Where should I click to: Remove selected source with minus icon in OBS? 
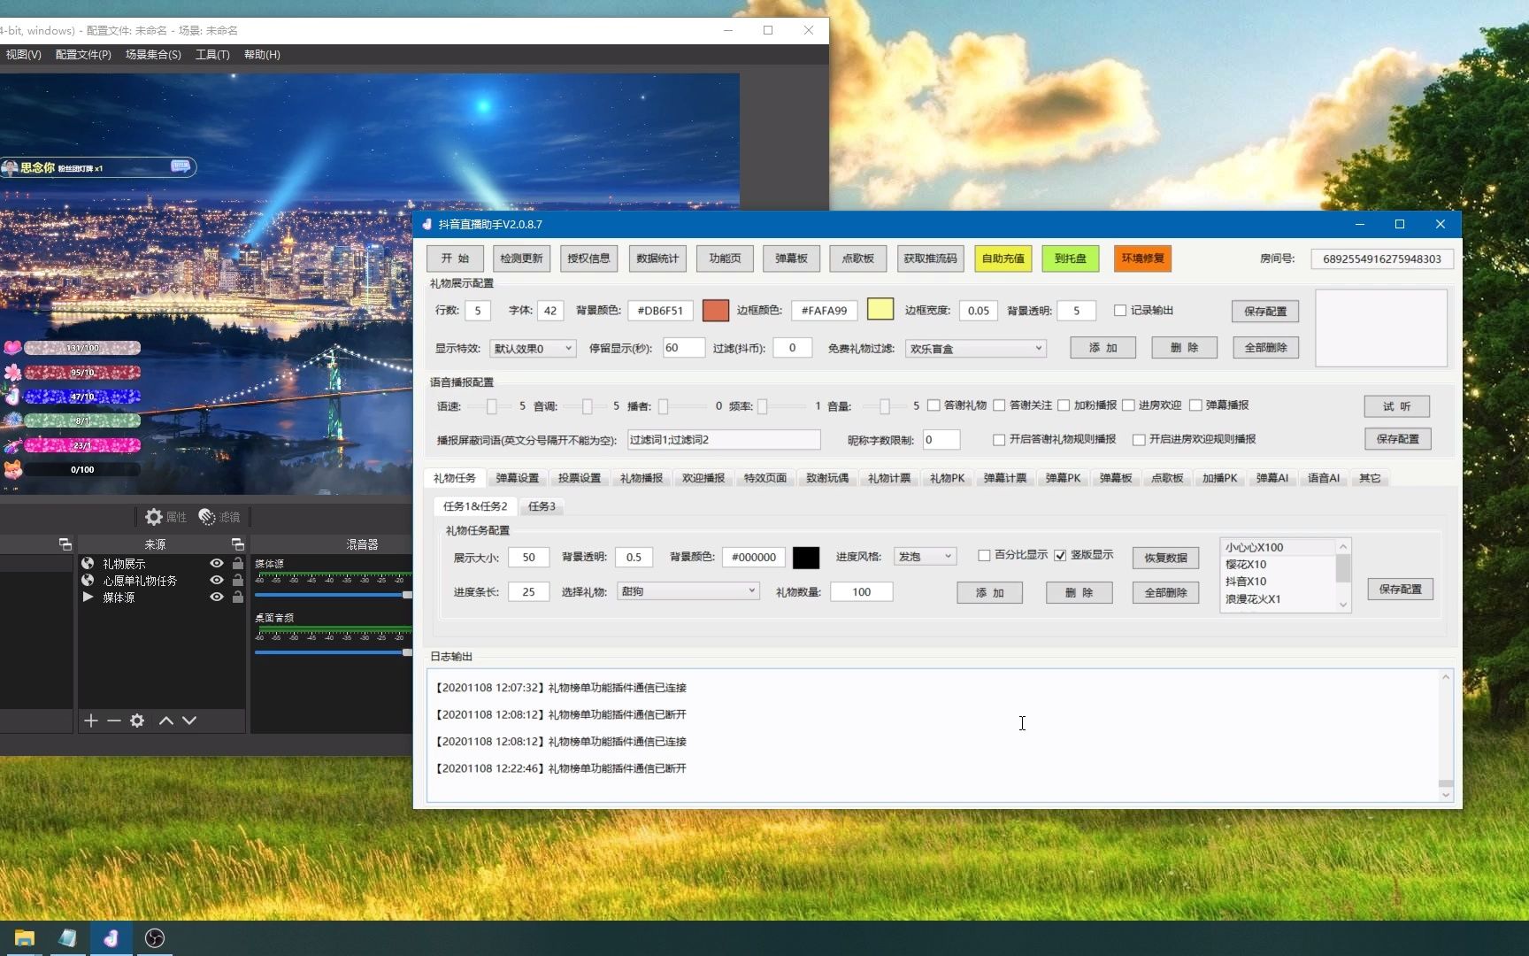pos(113,721)
